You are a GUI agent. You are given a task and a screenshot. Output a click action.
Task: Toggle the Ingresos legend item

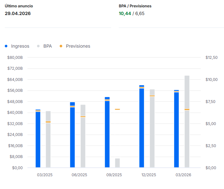point(17,46)
